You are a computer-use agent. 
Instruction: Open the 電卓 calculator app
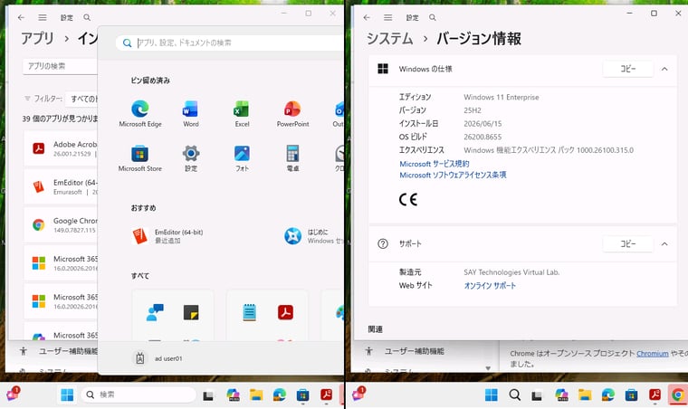(x=292, y=157)
